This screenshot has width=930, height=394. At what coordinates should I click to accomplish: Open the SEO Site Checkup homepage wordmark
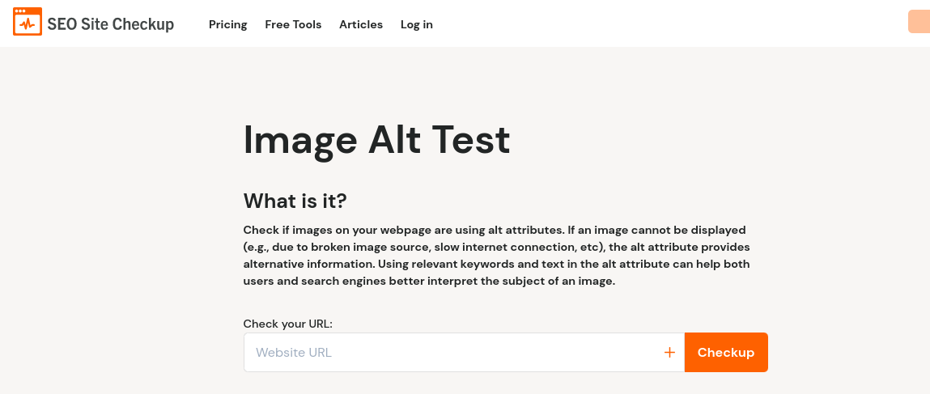pos(110,24)
